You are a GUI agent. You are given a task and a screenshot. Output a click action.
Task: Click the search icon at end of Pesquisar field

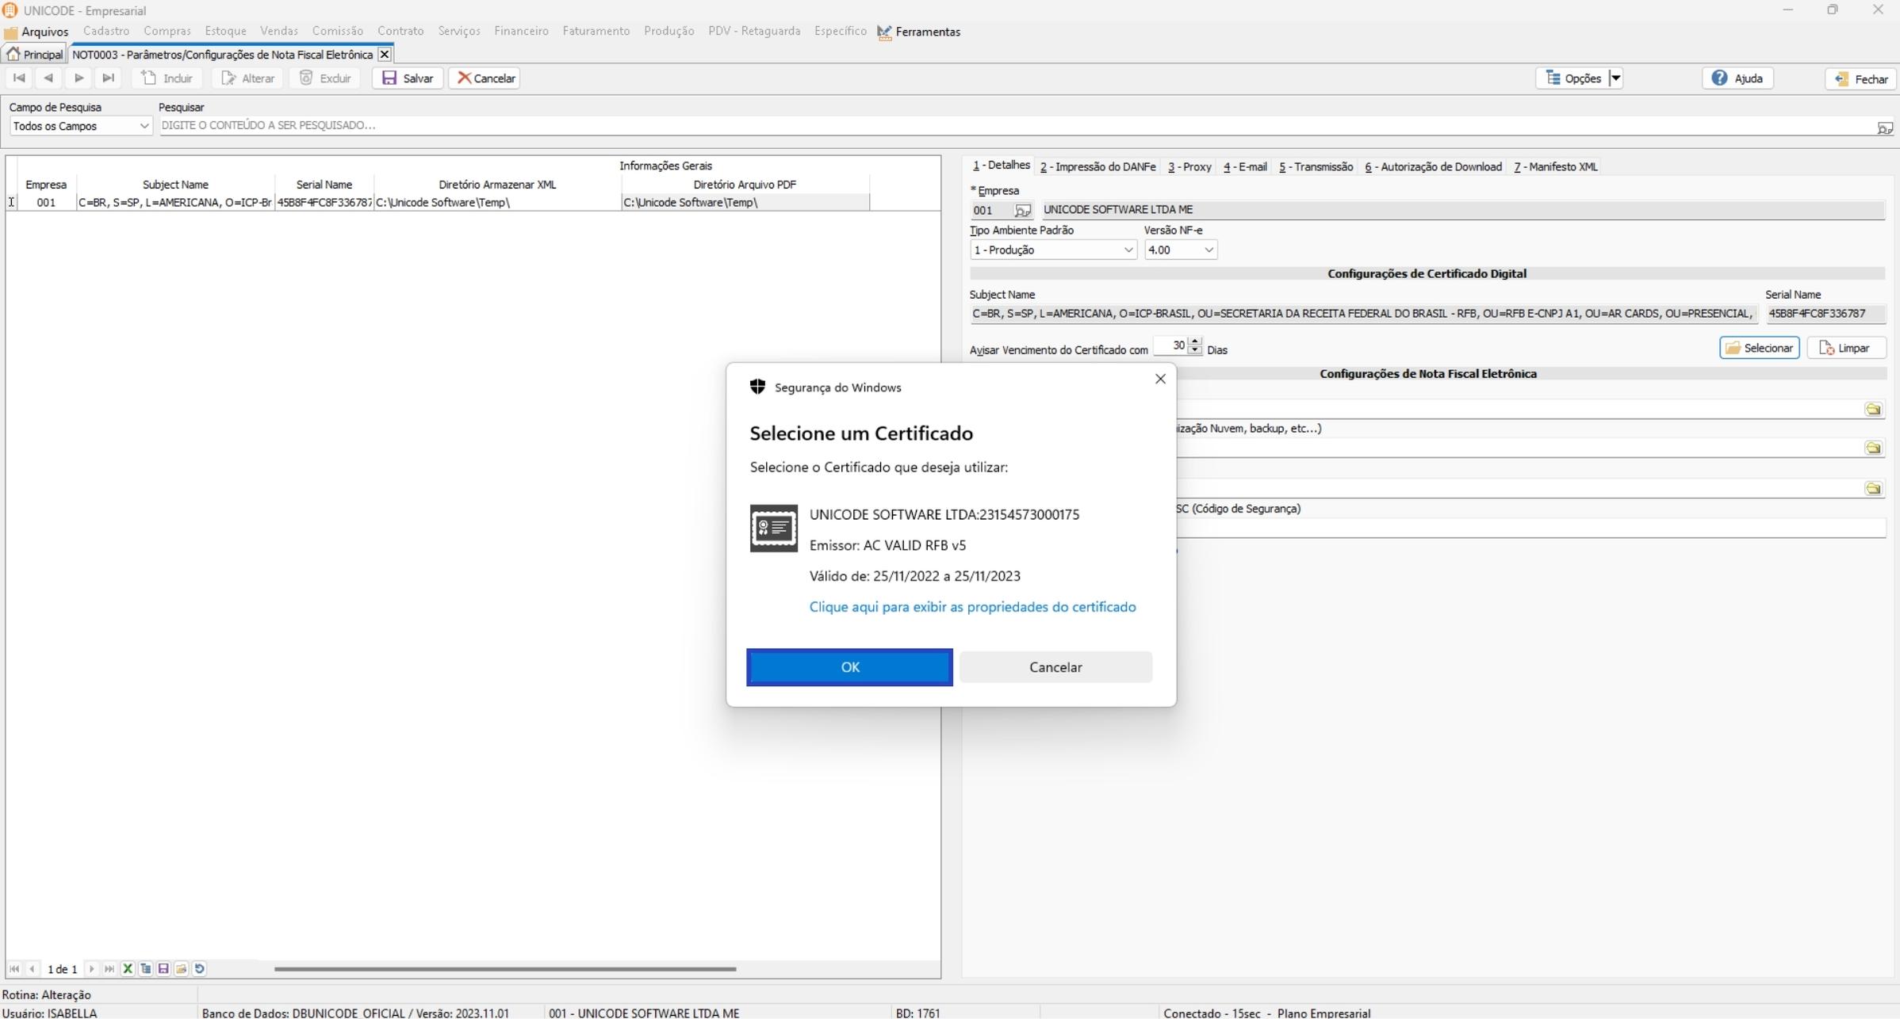[1884, 128]
